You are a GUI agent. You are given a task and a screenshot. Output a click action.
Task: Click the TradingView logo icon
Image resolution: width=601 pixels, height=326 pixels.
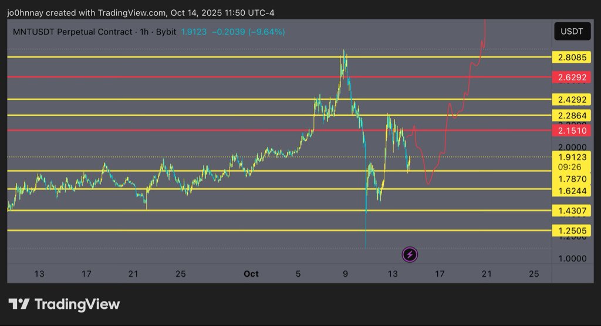point(19,304)
